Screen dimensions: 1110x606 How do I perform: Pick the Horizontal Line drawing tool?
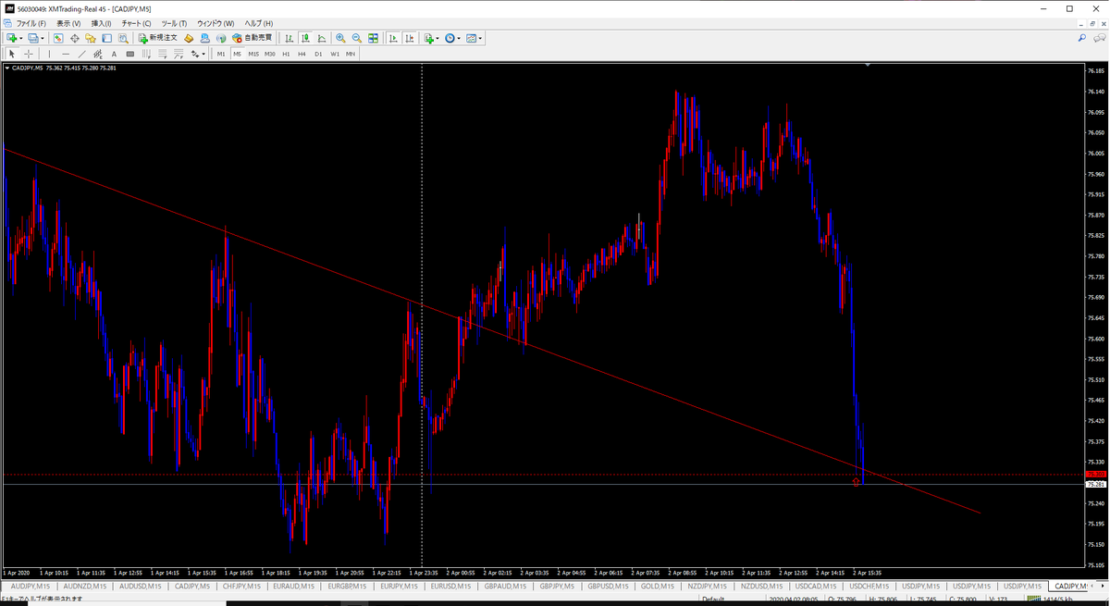tap(66, 54)
